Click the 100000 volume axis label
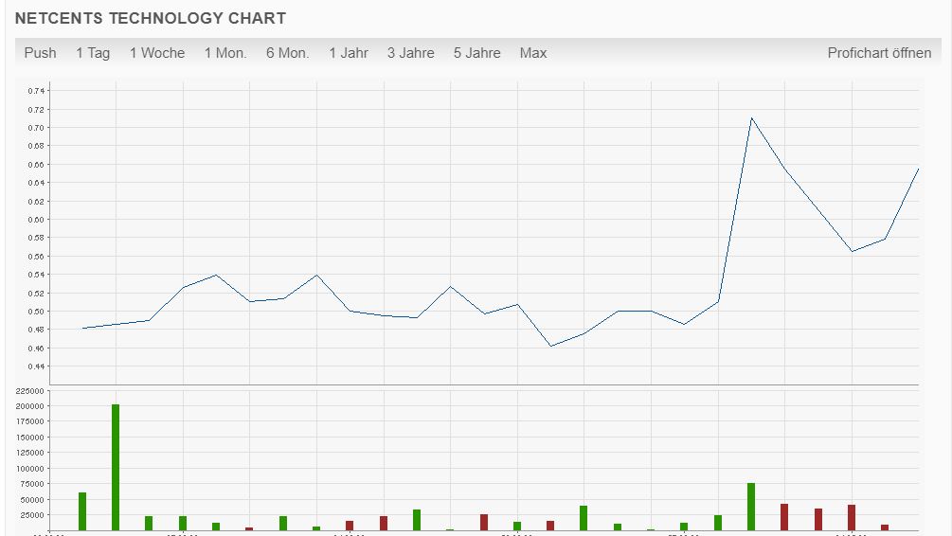 coord(29,469)
